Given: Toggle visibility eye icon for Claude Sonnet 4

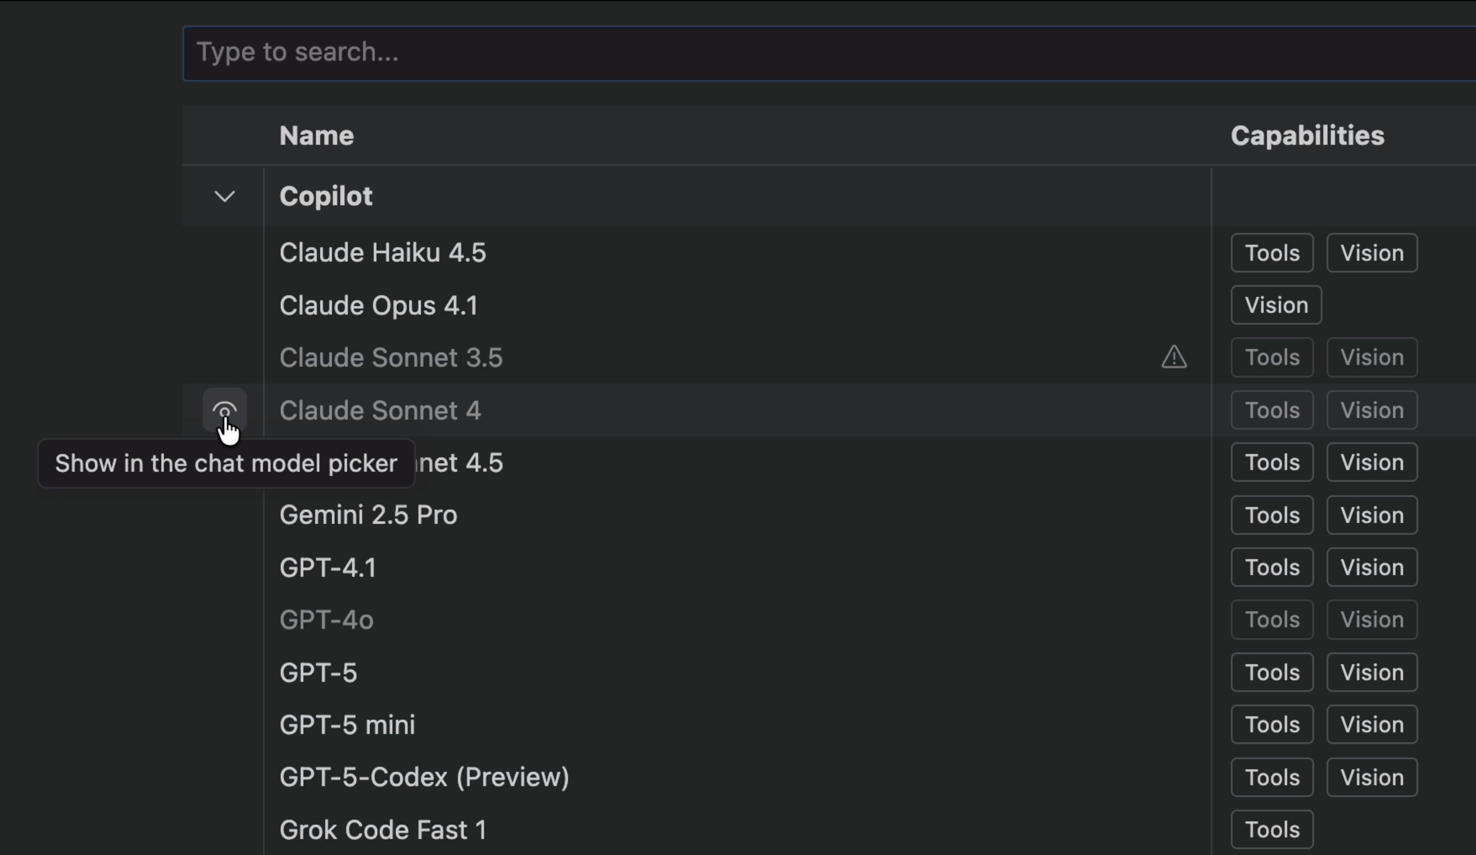Looking at the screenshot, I should point(225,410).
